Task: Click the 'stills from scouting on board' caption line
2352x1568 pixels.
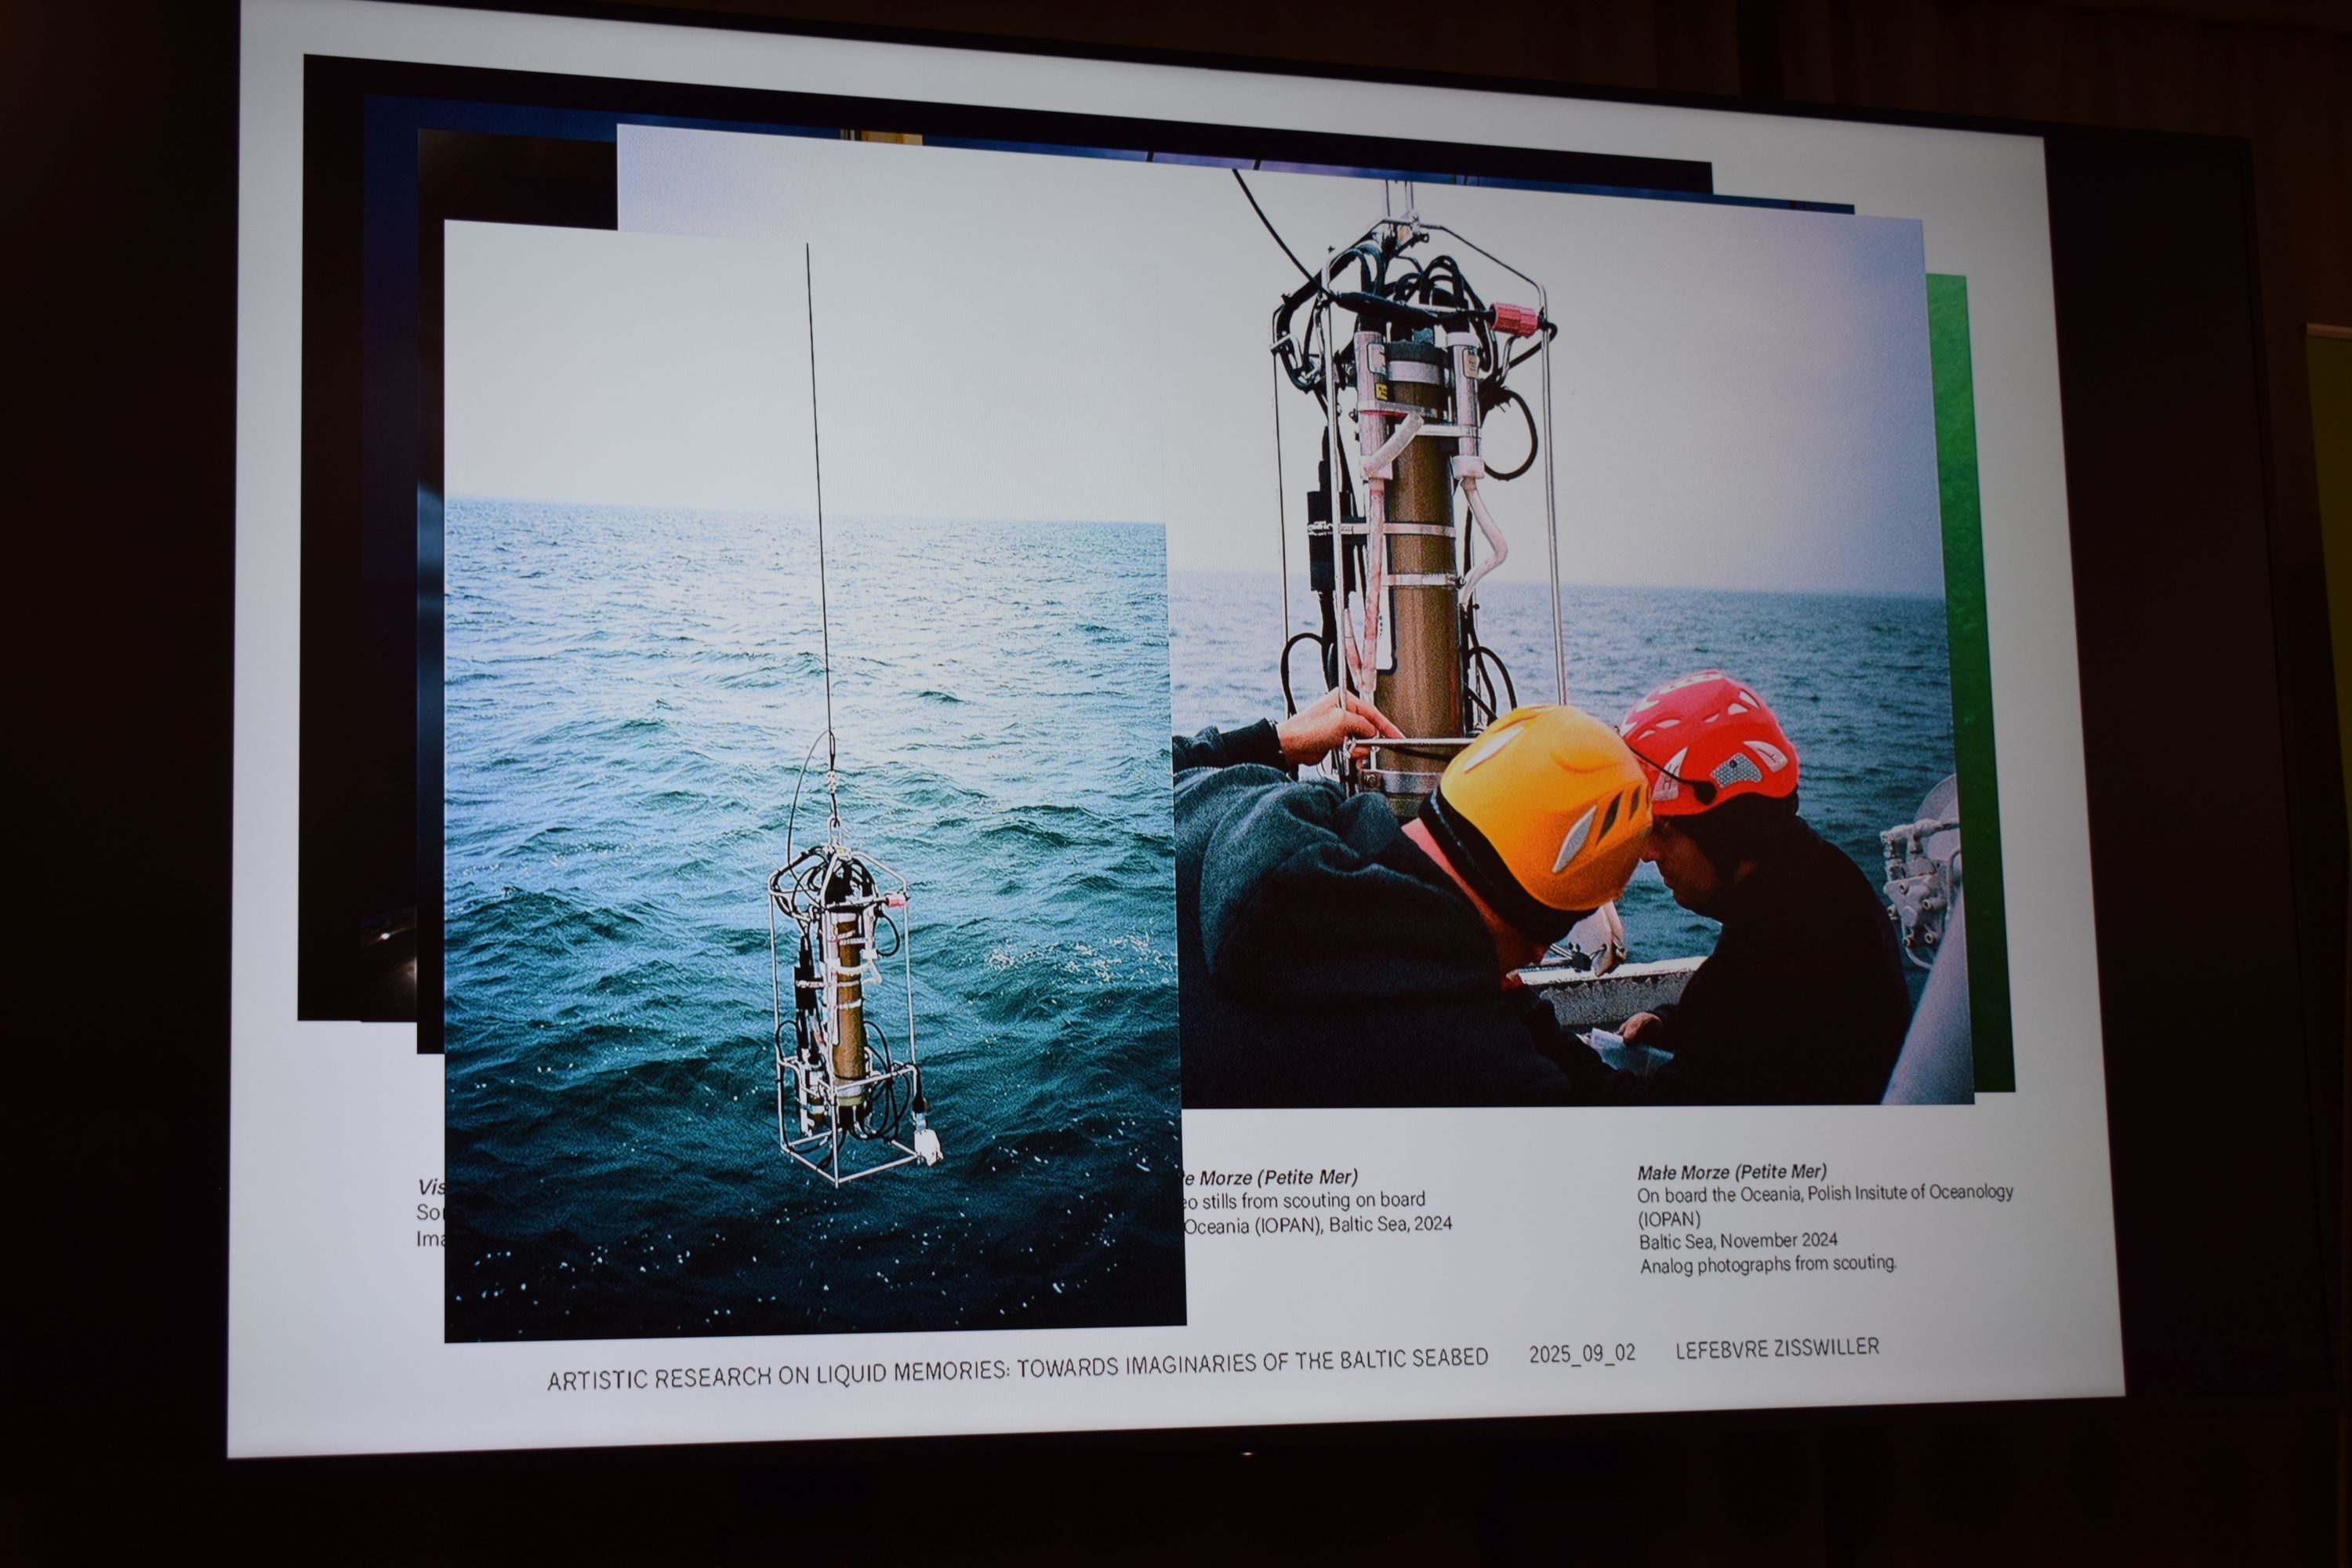Action: point(1304,1200)
